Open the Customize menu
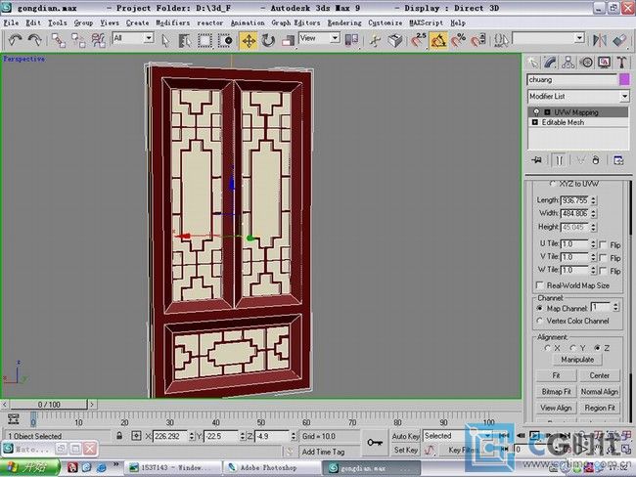Image resolution: width=636 pixels, height=477 pixels. click(x=386, y=23)
